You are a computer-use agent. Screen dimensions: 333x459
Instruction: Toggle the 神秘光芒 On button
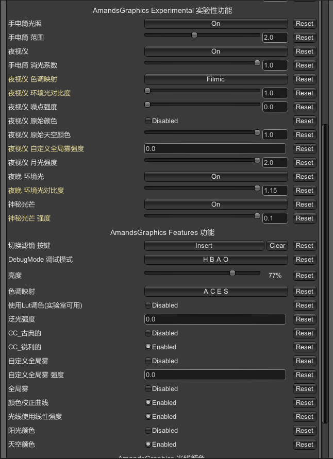click(x=216, y=205)
